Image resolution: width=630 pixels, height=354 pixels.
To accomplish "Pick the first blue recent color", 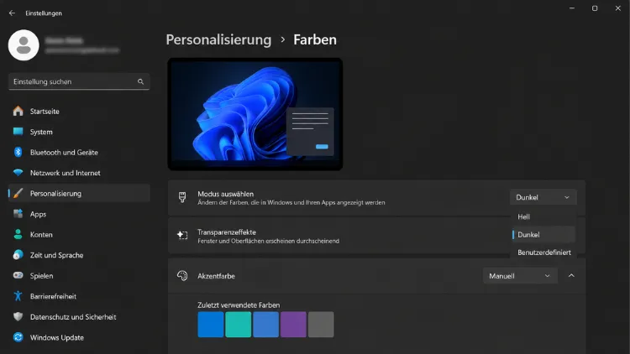I will 211,325.
